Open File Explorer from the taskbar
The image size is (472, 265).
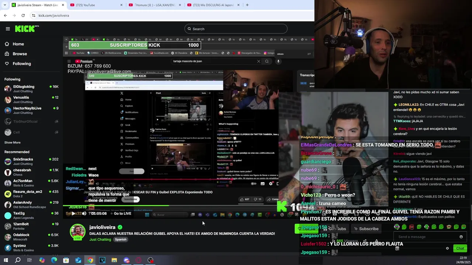click(114, 260)
